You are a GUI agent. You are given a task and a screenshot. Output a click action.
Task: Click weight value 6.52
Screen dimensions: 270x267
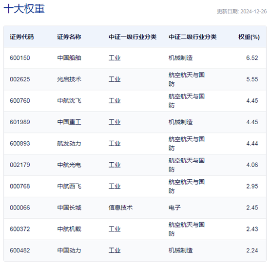pos(252,58)
